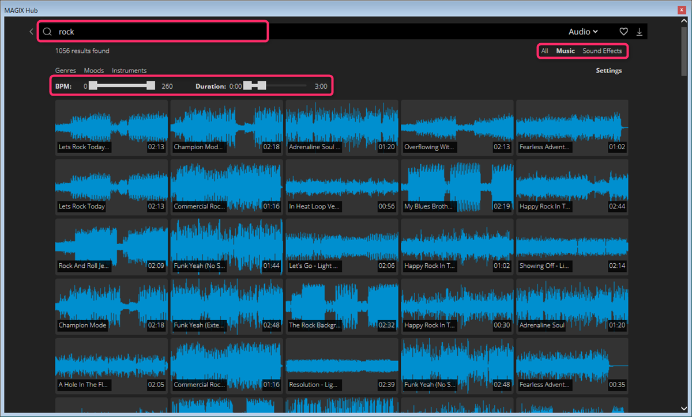Image resolution: width=692 pixels, height=417 pixels.
Task: Expand the Instruments filter
Action: 129,70
